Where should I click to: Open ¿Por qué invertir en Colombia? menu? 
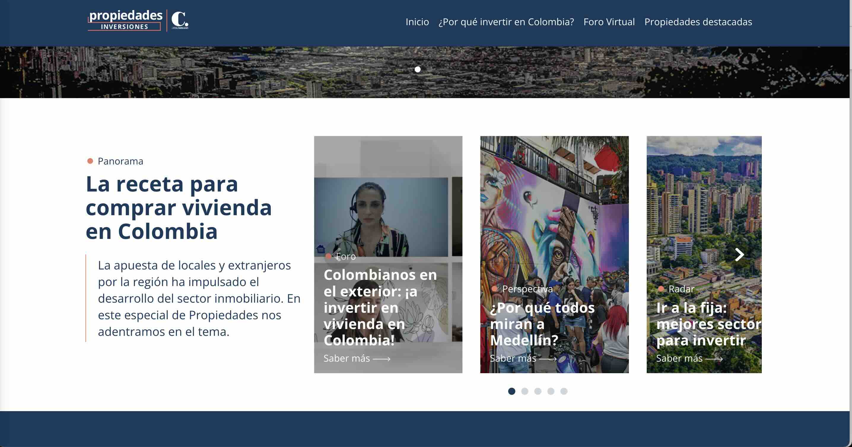(x=506, y=22)
